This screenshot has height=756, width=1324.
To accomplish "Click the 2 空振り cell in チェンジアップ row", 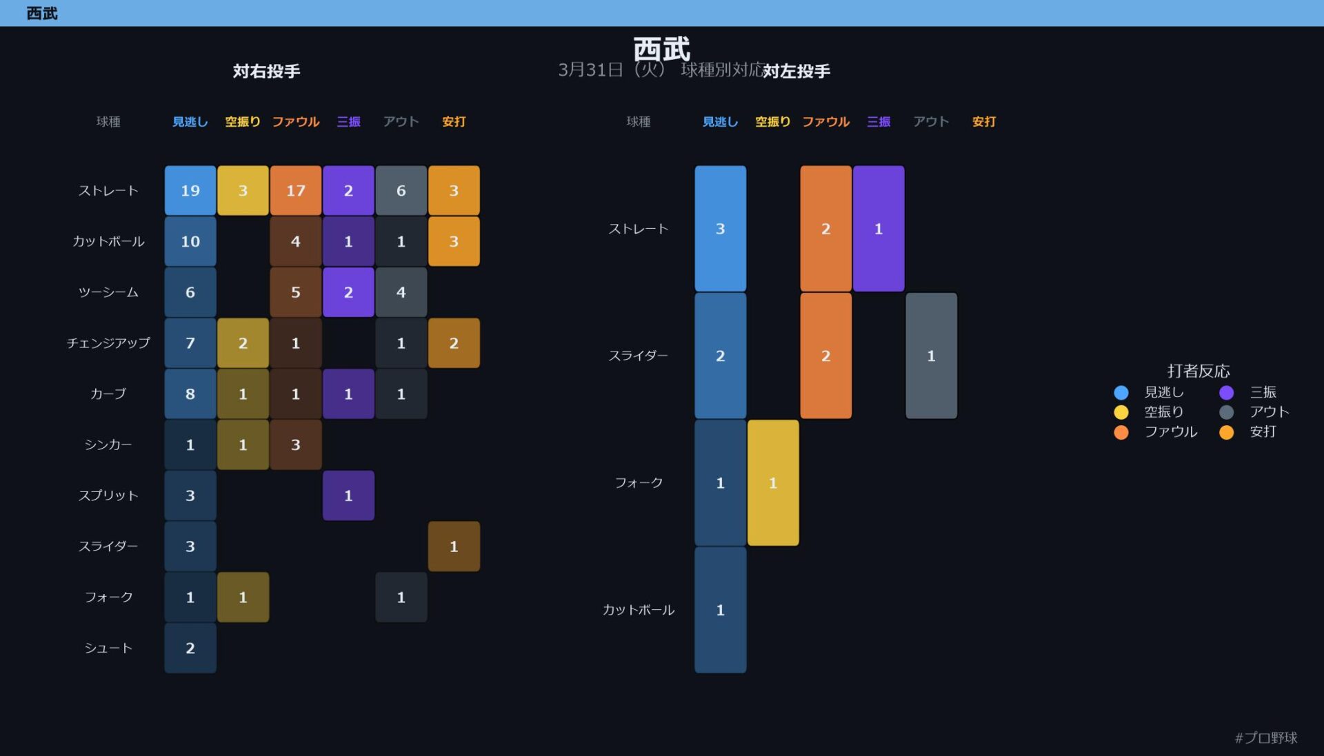I will [243, 343].
